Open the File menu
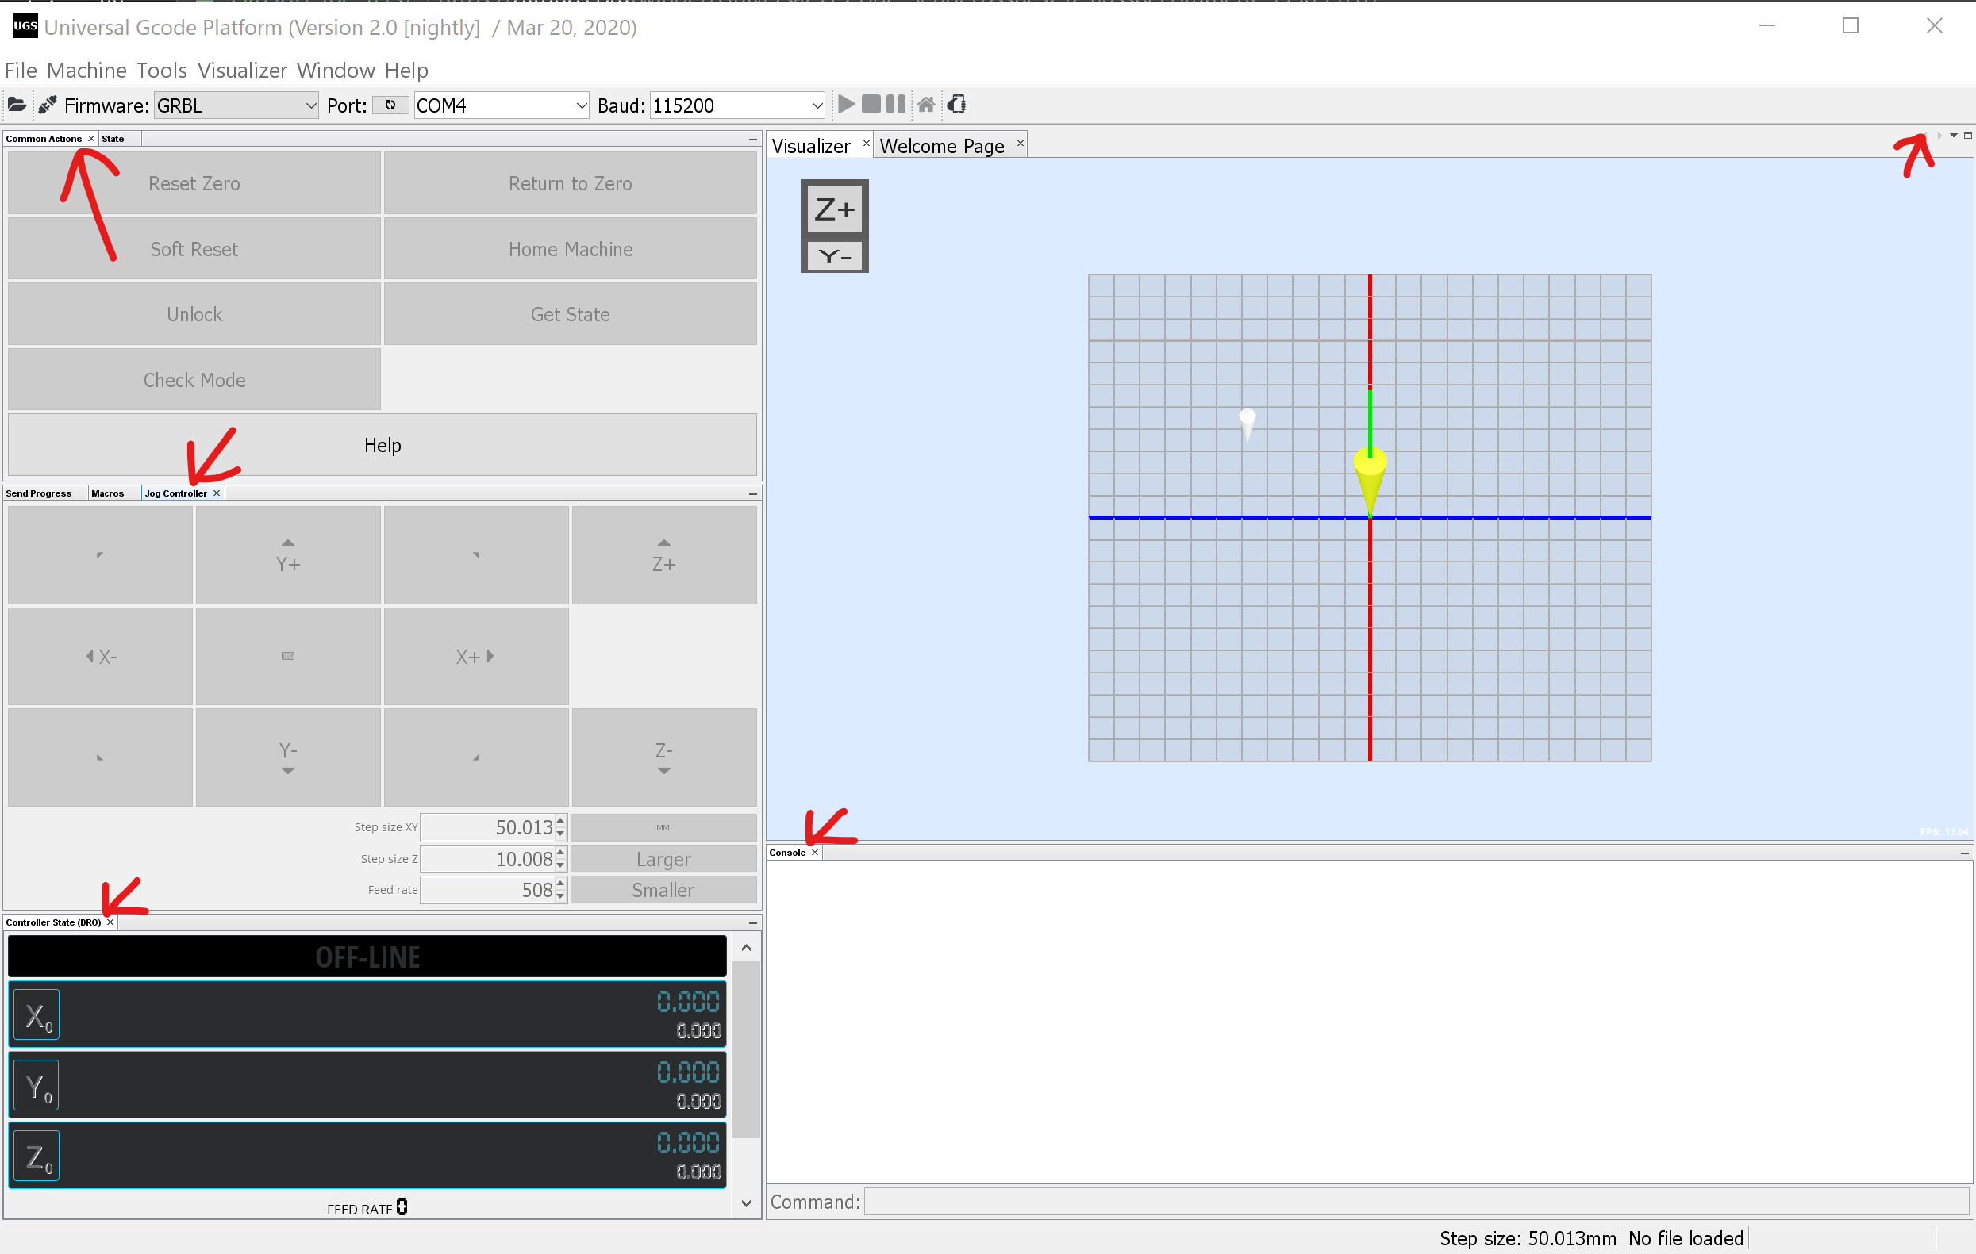 coord(21,71)
